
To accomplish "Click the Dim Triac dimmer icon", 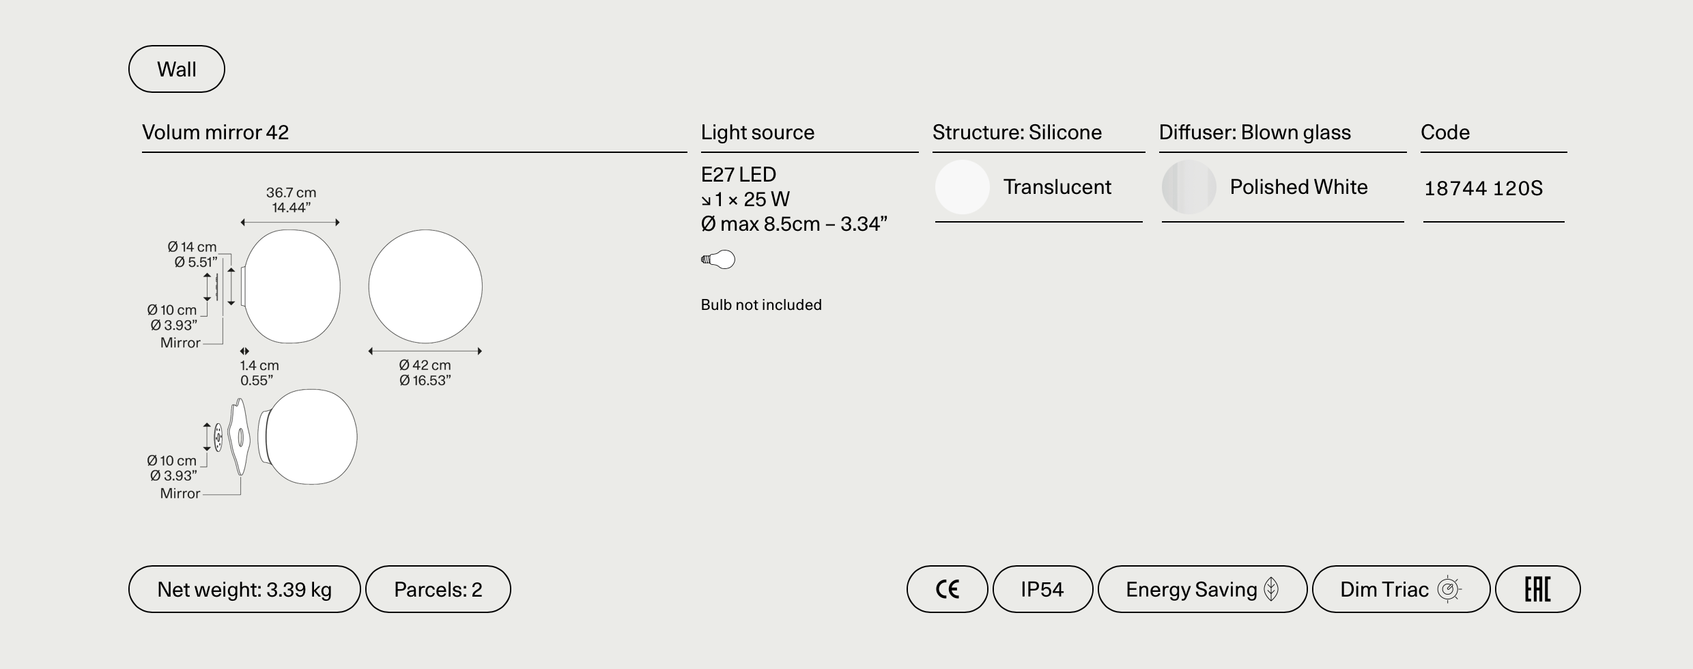I will click(1448, 589).
